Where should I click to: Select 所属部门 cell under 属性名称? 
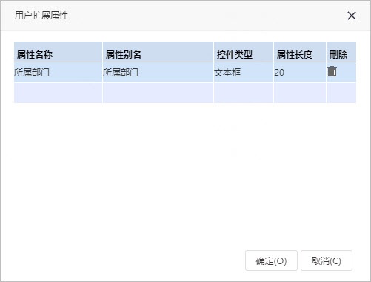58,72
